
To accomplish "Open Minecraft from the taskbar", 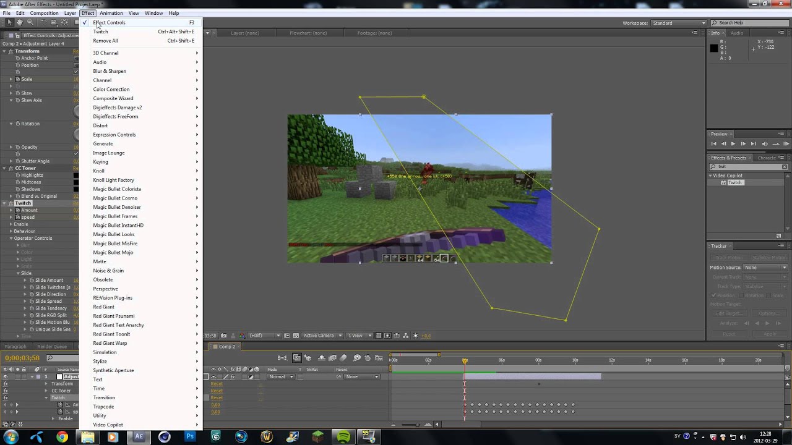I will pos(318,436).
